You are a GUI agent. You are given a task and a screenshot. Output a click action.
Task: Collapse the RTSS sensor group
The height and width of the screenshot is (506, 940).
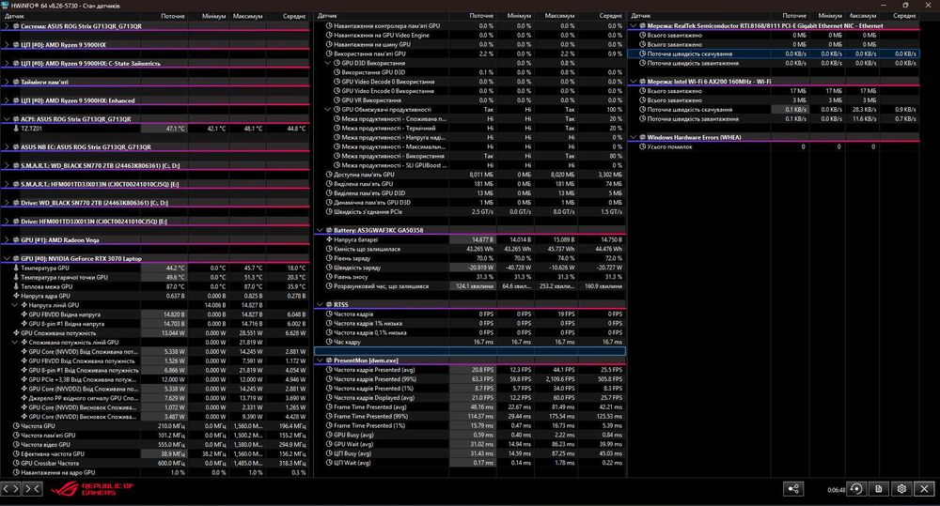(321, 305)
